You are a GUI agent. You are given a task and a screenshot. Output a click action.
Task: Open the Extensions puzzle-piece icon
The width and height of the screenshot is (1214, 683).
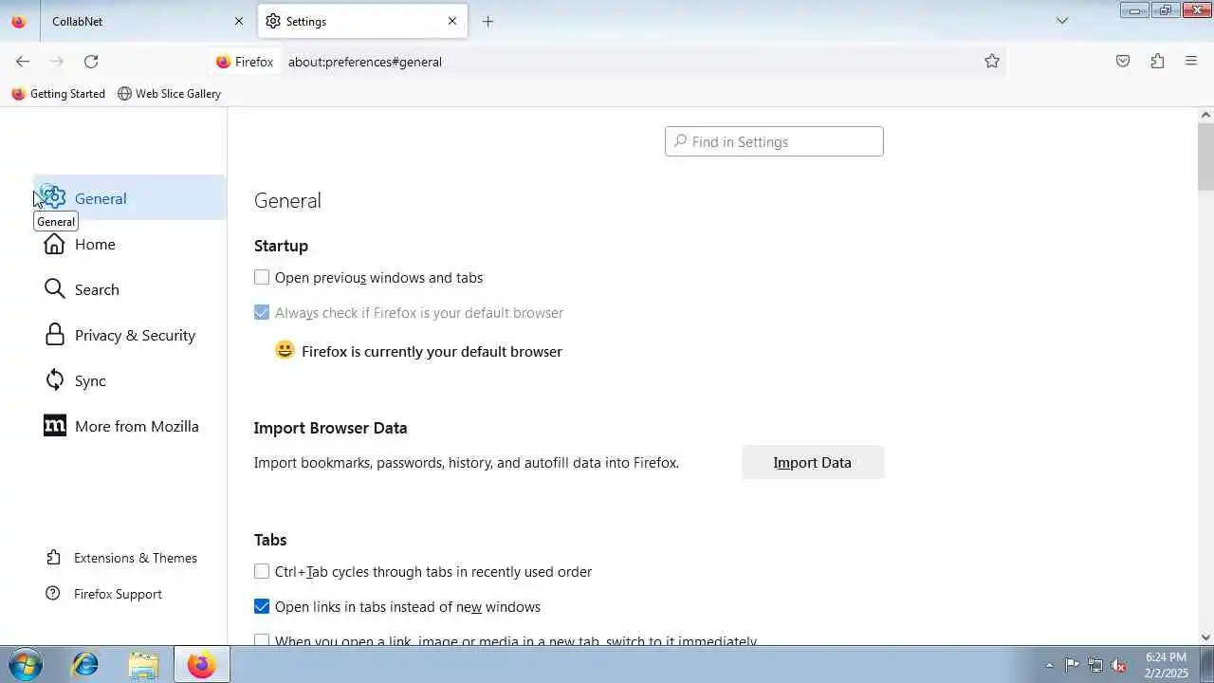1157,62
